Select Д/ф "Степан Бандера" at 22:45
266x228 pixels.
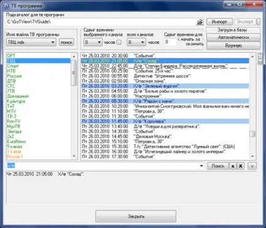pyautogui.click(x=165, y=66)
